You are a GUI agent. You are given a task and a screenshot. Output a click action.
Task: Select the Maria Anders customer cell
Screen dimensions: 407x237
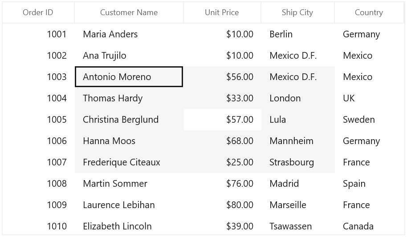[x=129, y=34]
